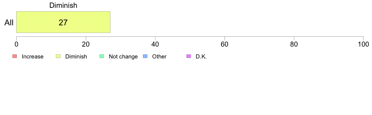Click the yellow Diminish legend swatch
Viewport: 372px width, 115px height.
(58, 56)
